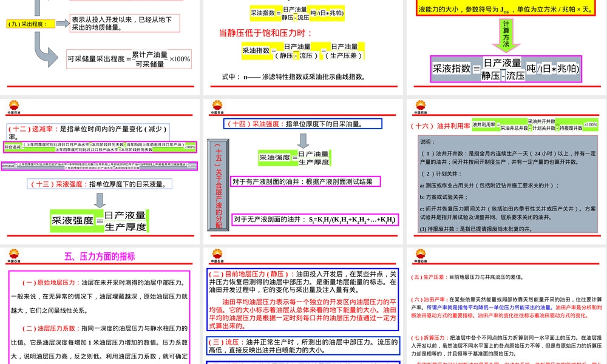Click the yellow (九) 采出程度 label
This screenshot has height=364, width=607.
click(x=30, y=24)
